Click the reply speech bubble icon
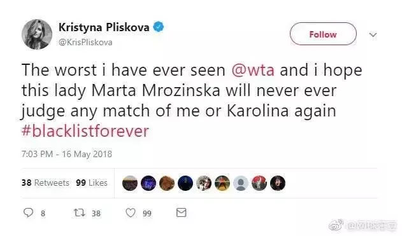 click(28, 212)
